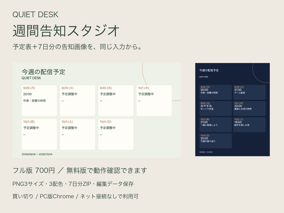Click おやすみ in the dark 9/30 card

tap(206, 106)
